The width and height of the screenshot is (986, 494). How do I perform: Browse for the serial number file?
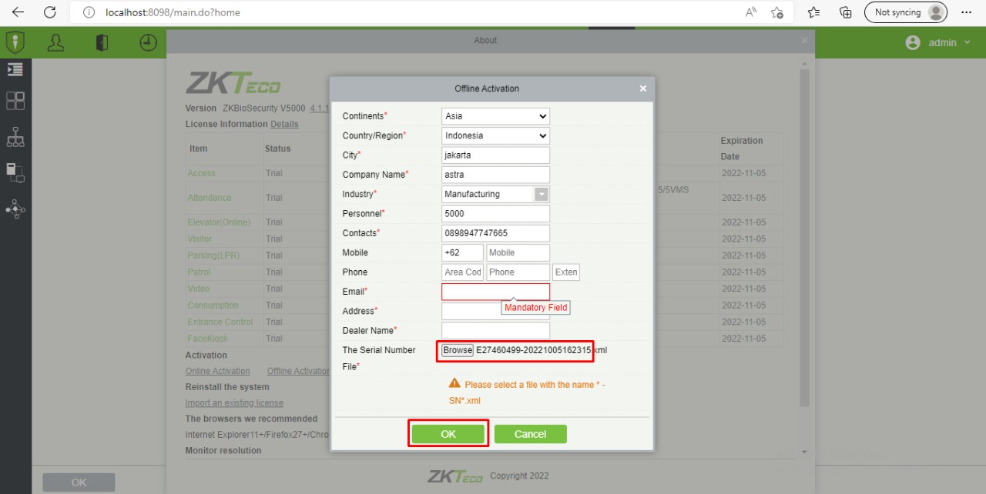coord(458,350)
